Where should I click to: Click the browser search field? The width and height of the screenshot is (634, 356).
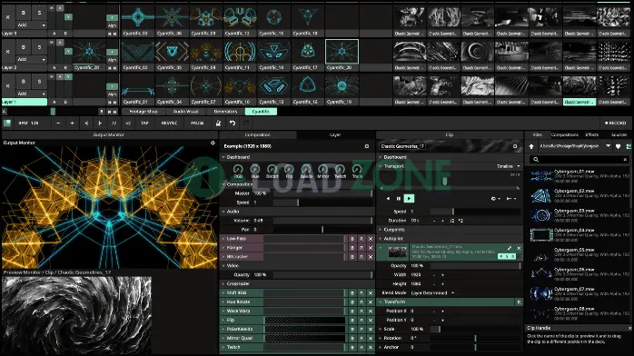[579, 160]
